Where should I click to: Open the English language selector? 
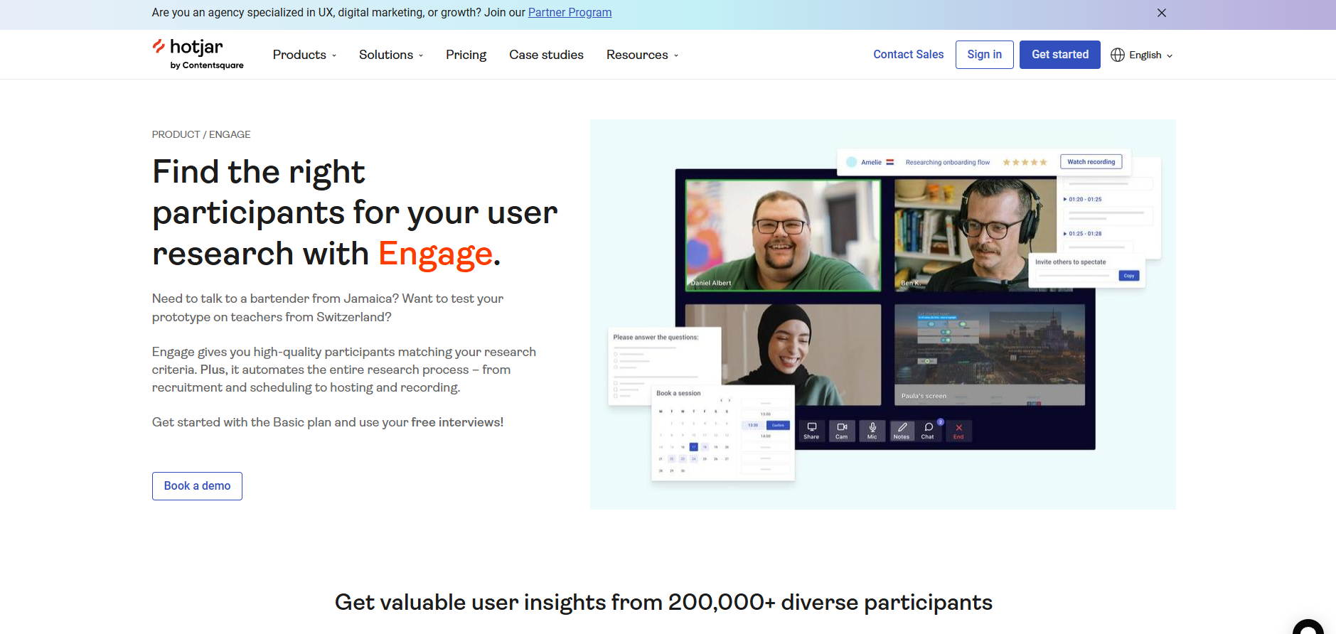pos(1142,55)
